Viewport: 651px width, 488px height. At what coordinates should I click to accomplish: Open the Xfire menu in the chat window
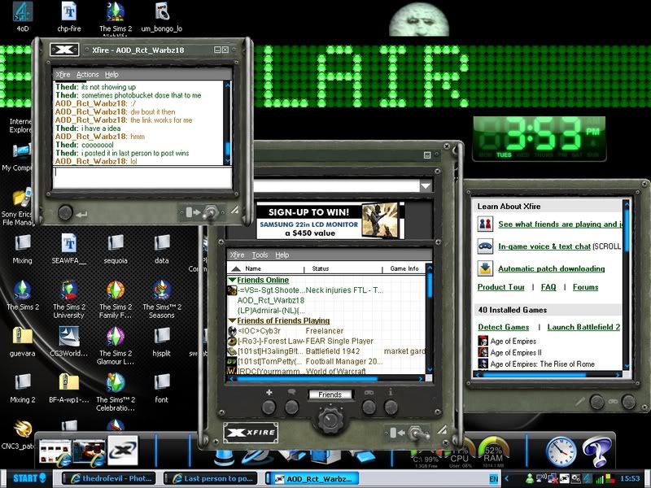pos(63,75)
